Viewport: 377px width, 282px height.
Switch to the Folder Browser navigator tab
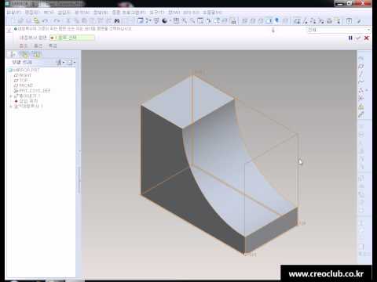click(x=24, y=55)
